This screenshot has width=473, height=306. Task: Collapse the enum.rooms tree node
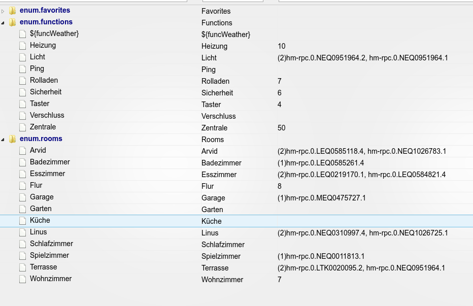pos(3,140)
